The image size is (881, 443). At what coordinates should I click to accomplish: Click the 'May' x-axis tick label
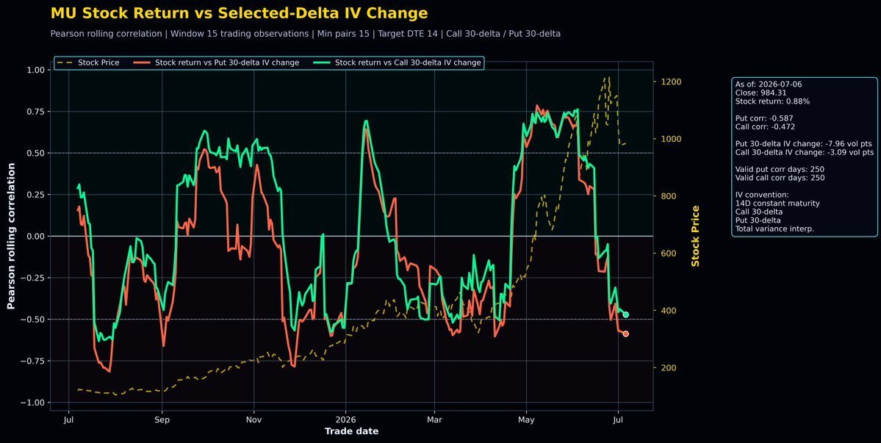pos(526,419)
